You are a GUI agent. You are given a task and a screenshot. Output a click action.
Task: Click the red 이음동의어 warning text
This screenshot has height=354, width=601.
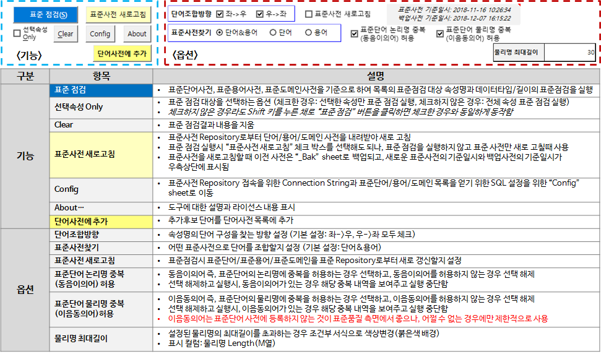pos(358,319)
